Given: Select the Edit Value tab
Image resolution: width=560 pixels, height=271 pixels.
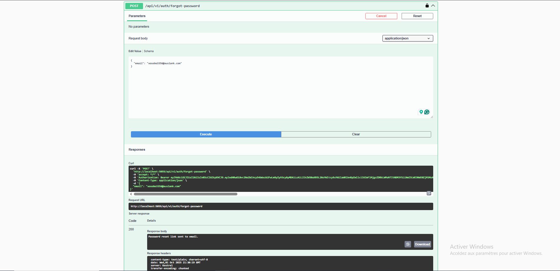Looking at the screenshot, I should [135, 51].
